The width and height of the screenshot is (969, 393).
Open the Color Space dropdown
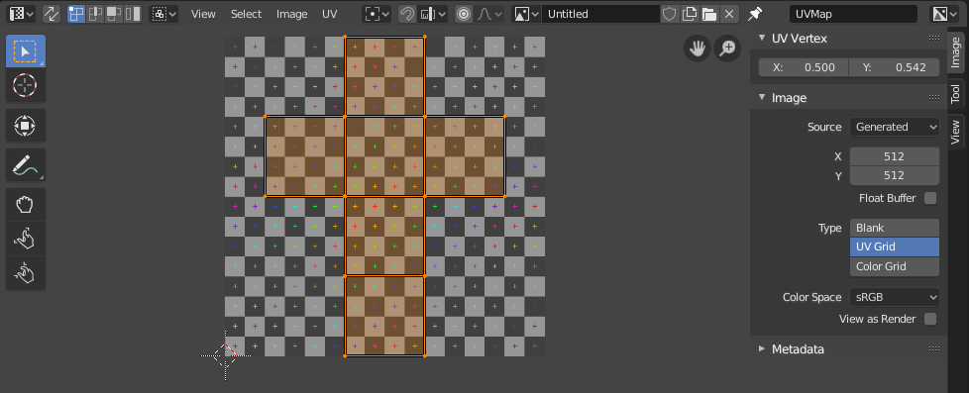pyautogui.click(x=895, y=297)
